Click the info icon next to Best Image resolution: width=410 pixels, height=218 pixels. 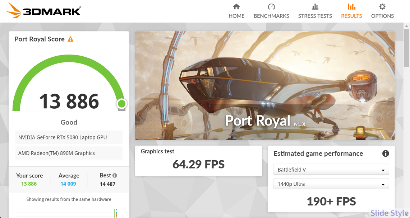[115, 176]
